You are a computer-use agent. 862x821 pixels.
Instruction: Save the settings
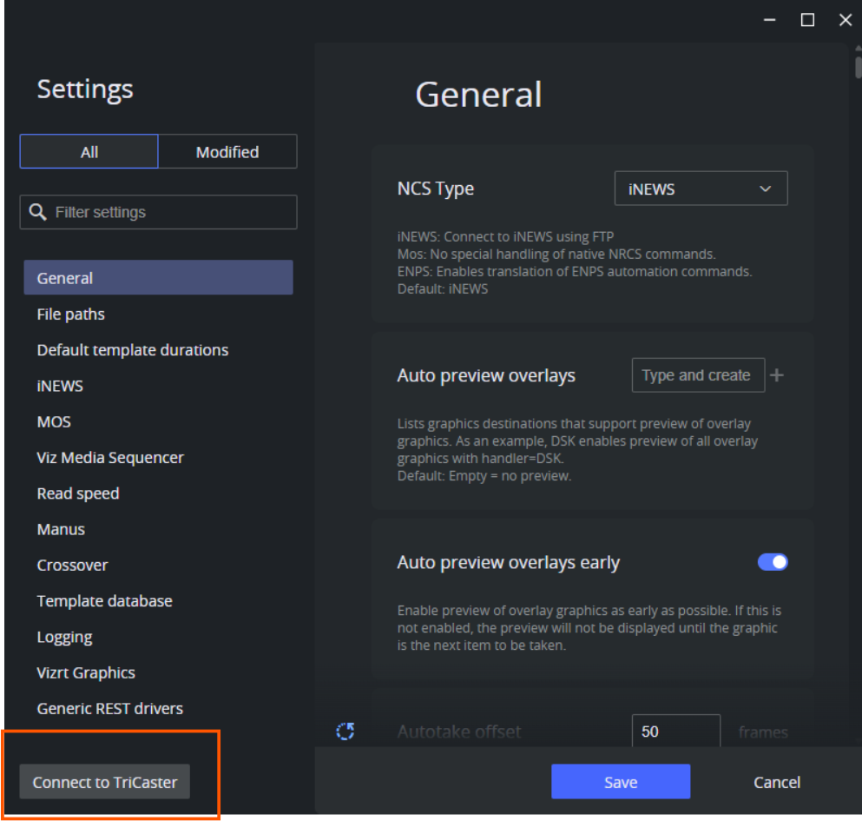(x=621, y=782)
